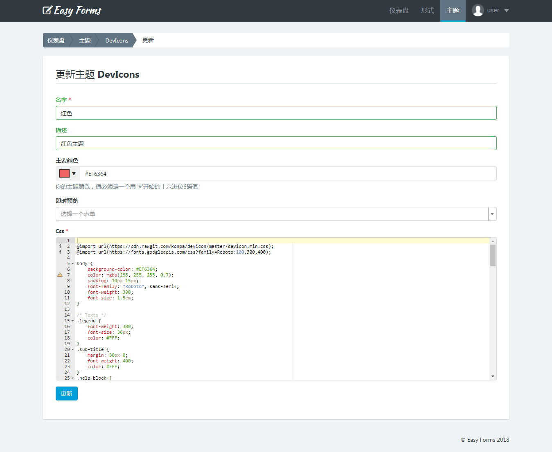This screenshot has height=452, width=552.
Task: Click the red primary color swatch
Action: point(64,173)
